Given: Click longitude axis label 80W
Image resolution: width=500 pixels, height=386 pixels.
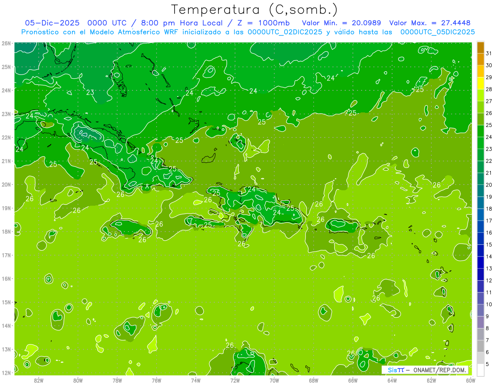Looking at the screenshot, I should click(x=78, y=380).
